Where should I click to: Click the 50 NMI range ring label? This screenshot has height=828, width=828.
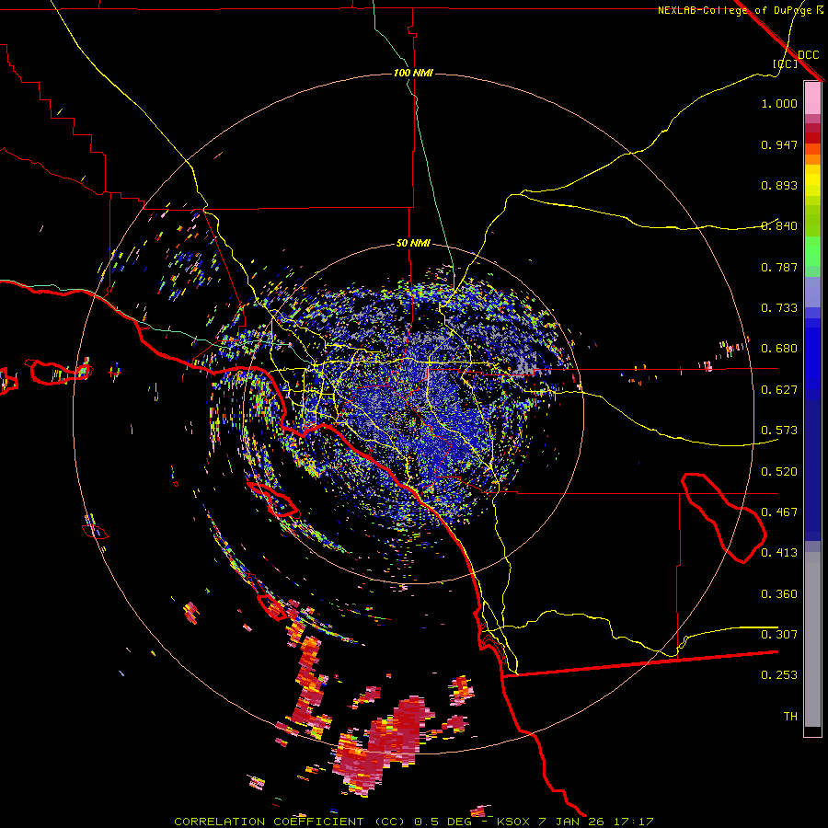coord(413,244)
